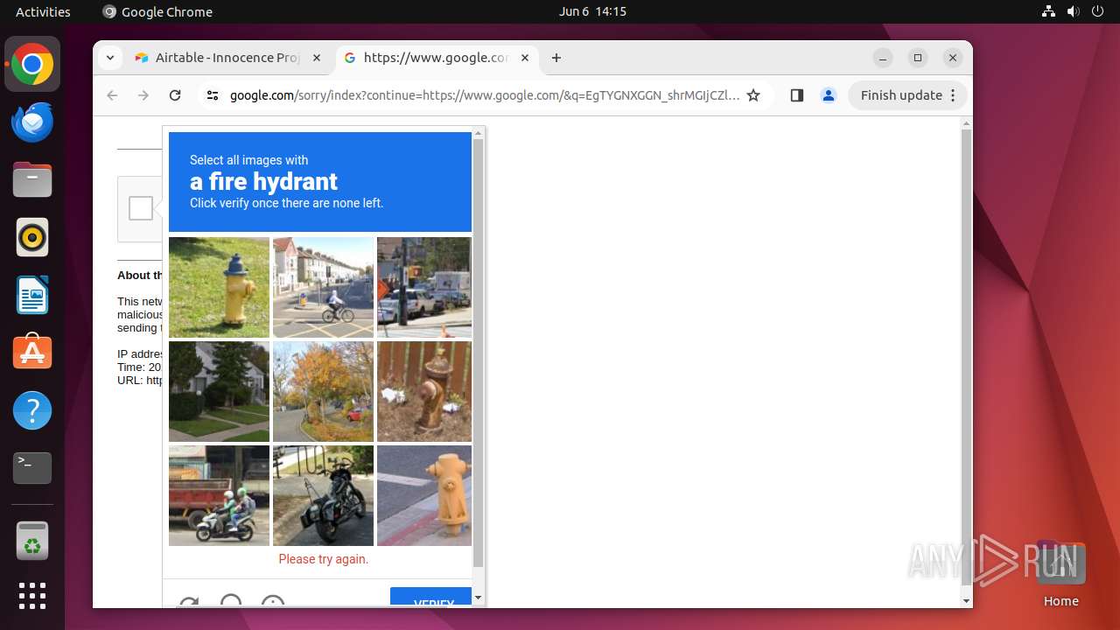
Task: Switch to the Airtable - Innocence Project tab
Action: [227, 58]
